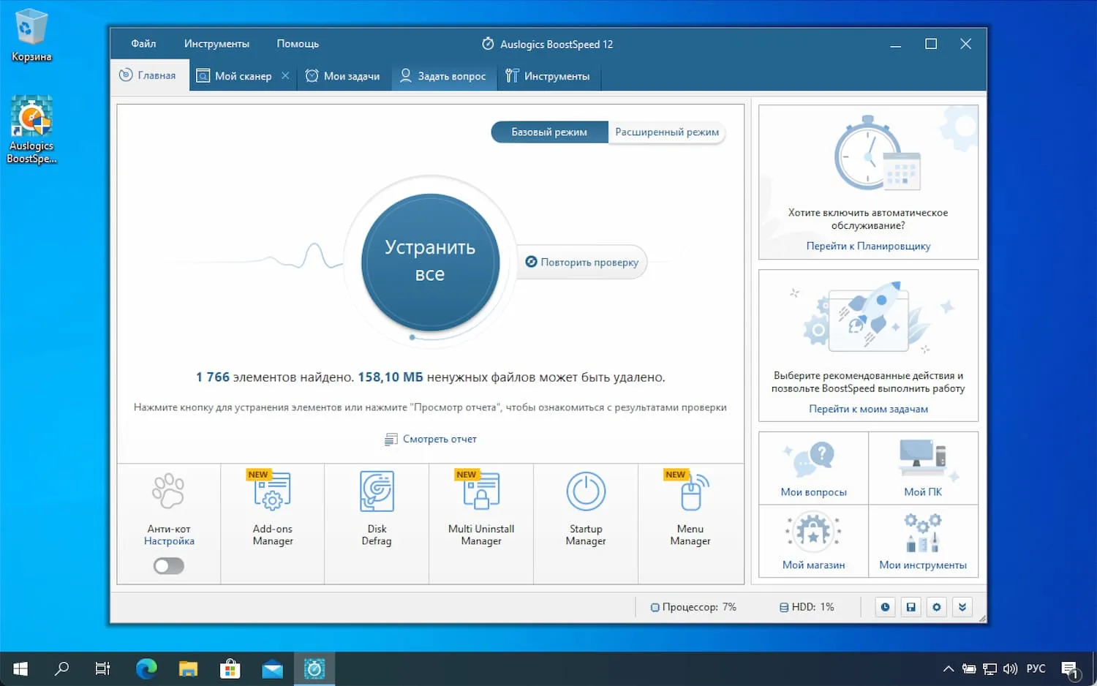
Task: Open the Disk Defrag tool
Action: click(x=377, y=508)
